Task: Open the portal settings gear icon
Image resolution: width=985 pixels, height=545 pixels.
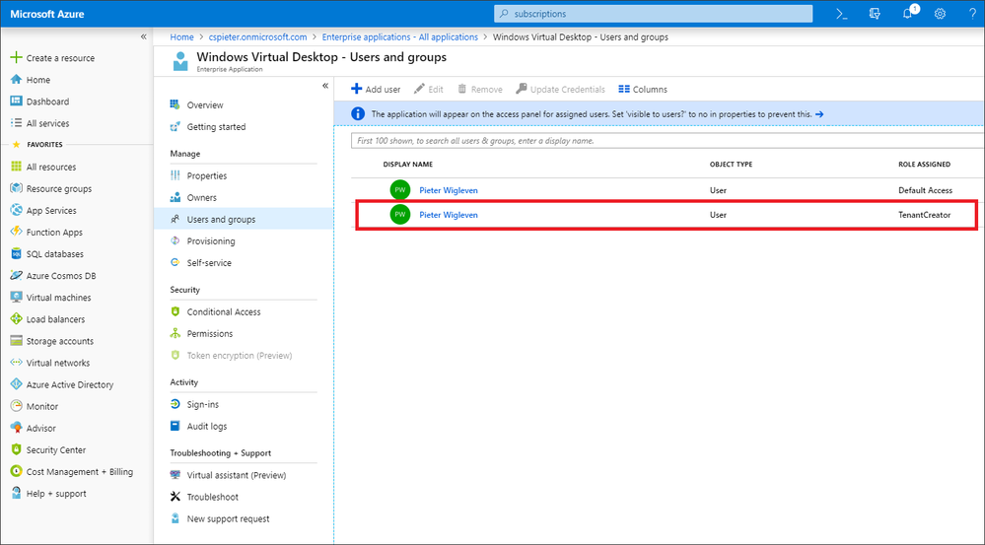Action: point(940,14)
